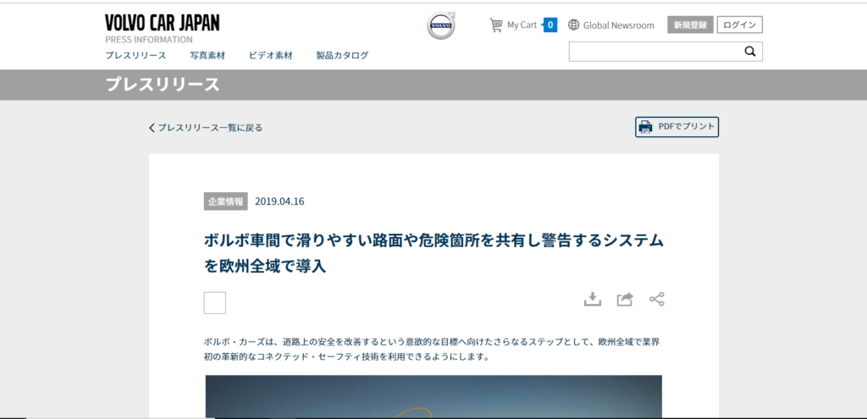Viewport: 867px width, 419px height.
Task: Click the share nodes icon under title
Action: (657, 299)
